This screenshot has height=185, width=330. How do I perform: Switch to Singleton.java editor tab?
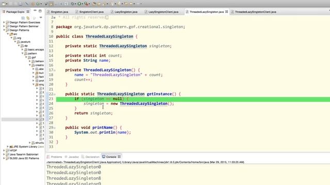[x=58, y=12]
